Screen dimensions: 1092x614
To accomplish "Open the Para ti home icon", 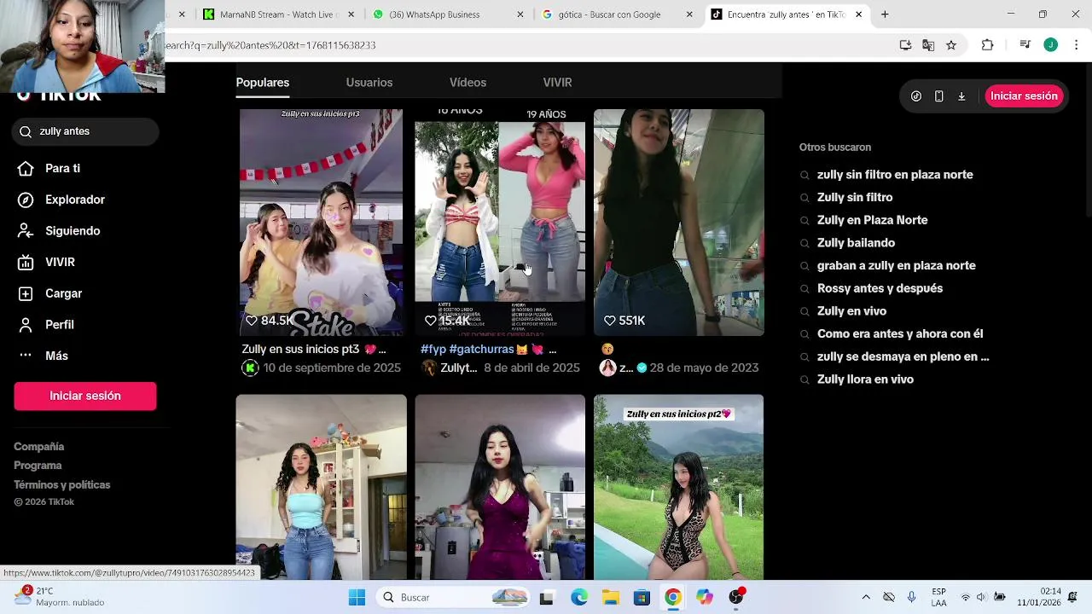I will (x=26, y=168).
